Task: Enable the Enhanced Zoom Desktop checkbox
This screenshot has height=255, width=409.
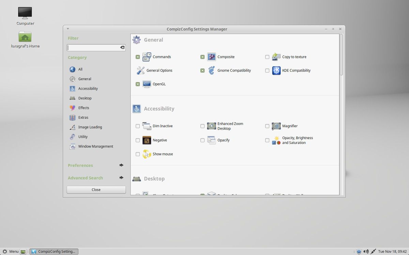Action: click(202, 126)
